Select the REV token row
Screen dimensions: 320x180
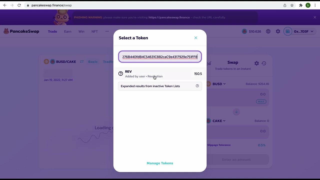pyautogui.click(x=160, y=74)
